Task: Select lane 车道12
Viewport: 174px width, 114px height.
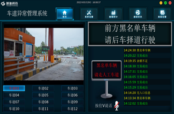Action: coord(72,109)
